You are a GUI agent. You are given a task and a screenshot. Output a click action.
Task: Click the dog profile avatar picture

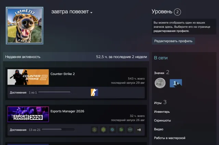(x=25, y=26)
